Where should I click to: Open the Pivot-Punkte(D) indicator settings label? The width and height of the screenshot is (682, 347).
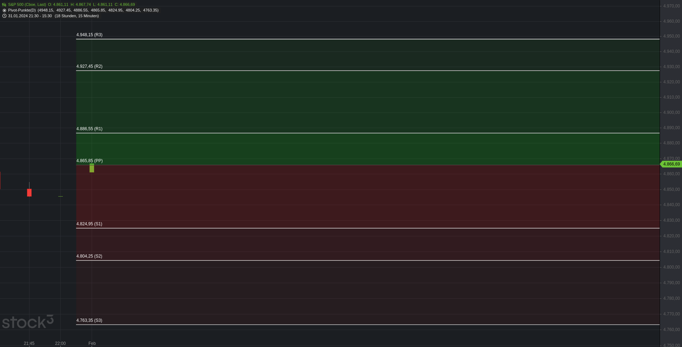[x=22, y=10]
